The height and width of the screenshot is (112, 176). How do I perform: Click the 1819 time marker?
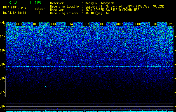click(x=153, y=24)
